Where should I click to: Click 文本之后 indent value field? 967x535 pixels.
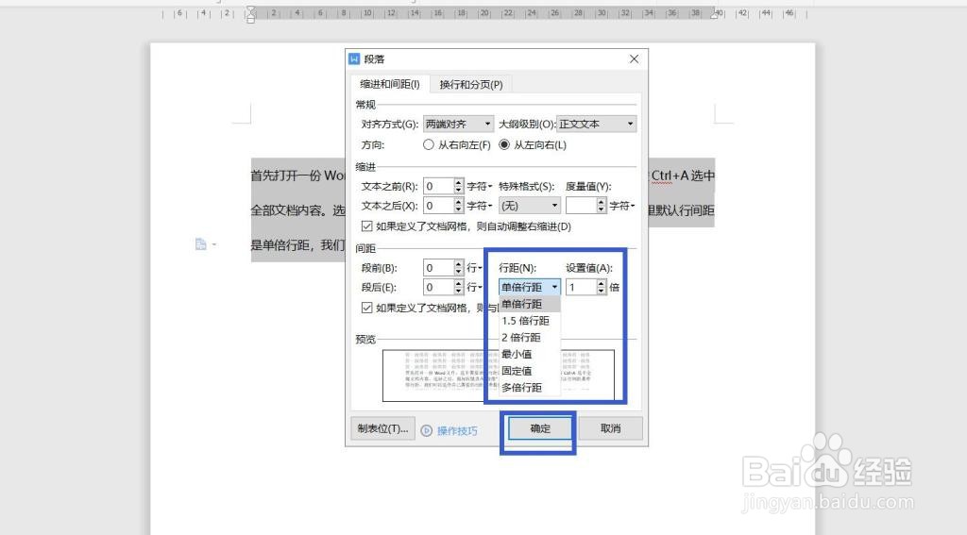(x=438, y=206)
